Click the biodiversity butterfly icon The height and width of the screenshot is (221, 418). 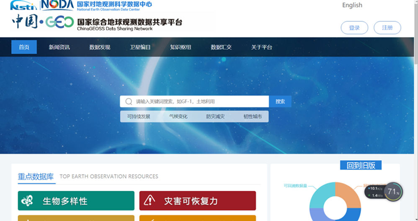(27, 201)
